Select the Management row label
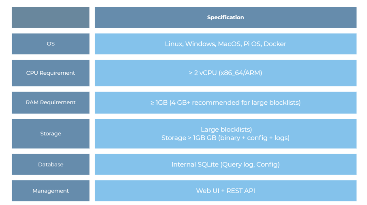This screenshot has height=205, width=367. point(51,191)
